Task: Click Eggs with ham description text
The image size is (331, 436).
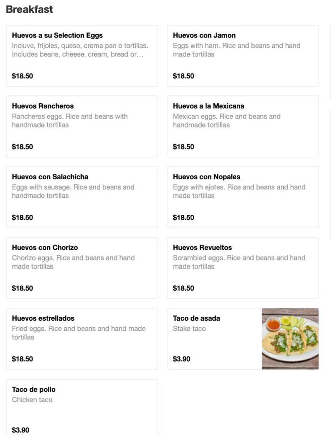Action: tap(237, 50)
